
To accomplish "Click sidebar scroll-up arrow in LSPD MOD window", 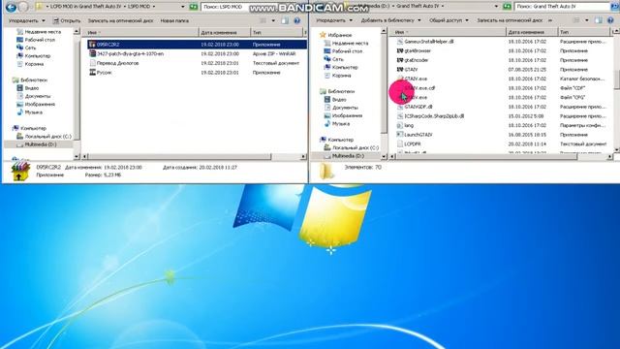I will coord(77,31).
